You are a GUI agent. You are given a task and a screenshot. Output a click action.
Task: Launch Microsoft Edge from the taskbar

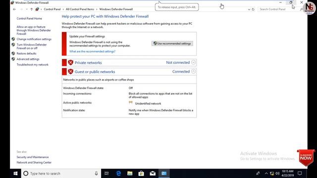tap(118, 174)
